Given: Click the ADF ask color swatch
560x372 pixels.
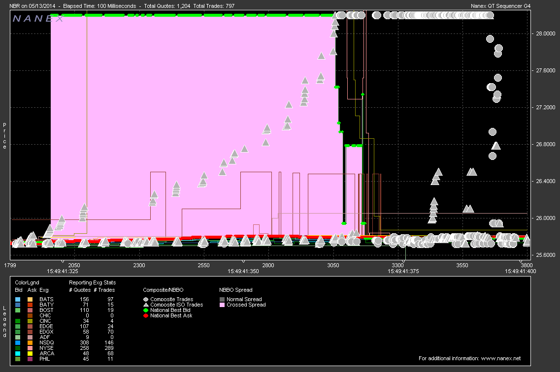Looking at the screenshot, I should click(x=31, y=338).
